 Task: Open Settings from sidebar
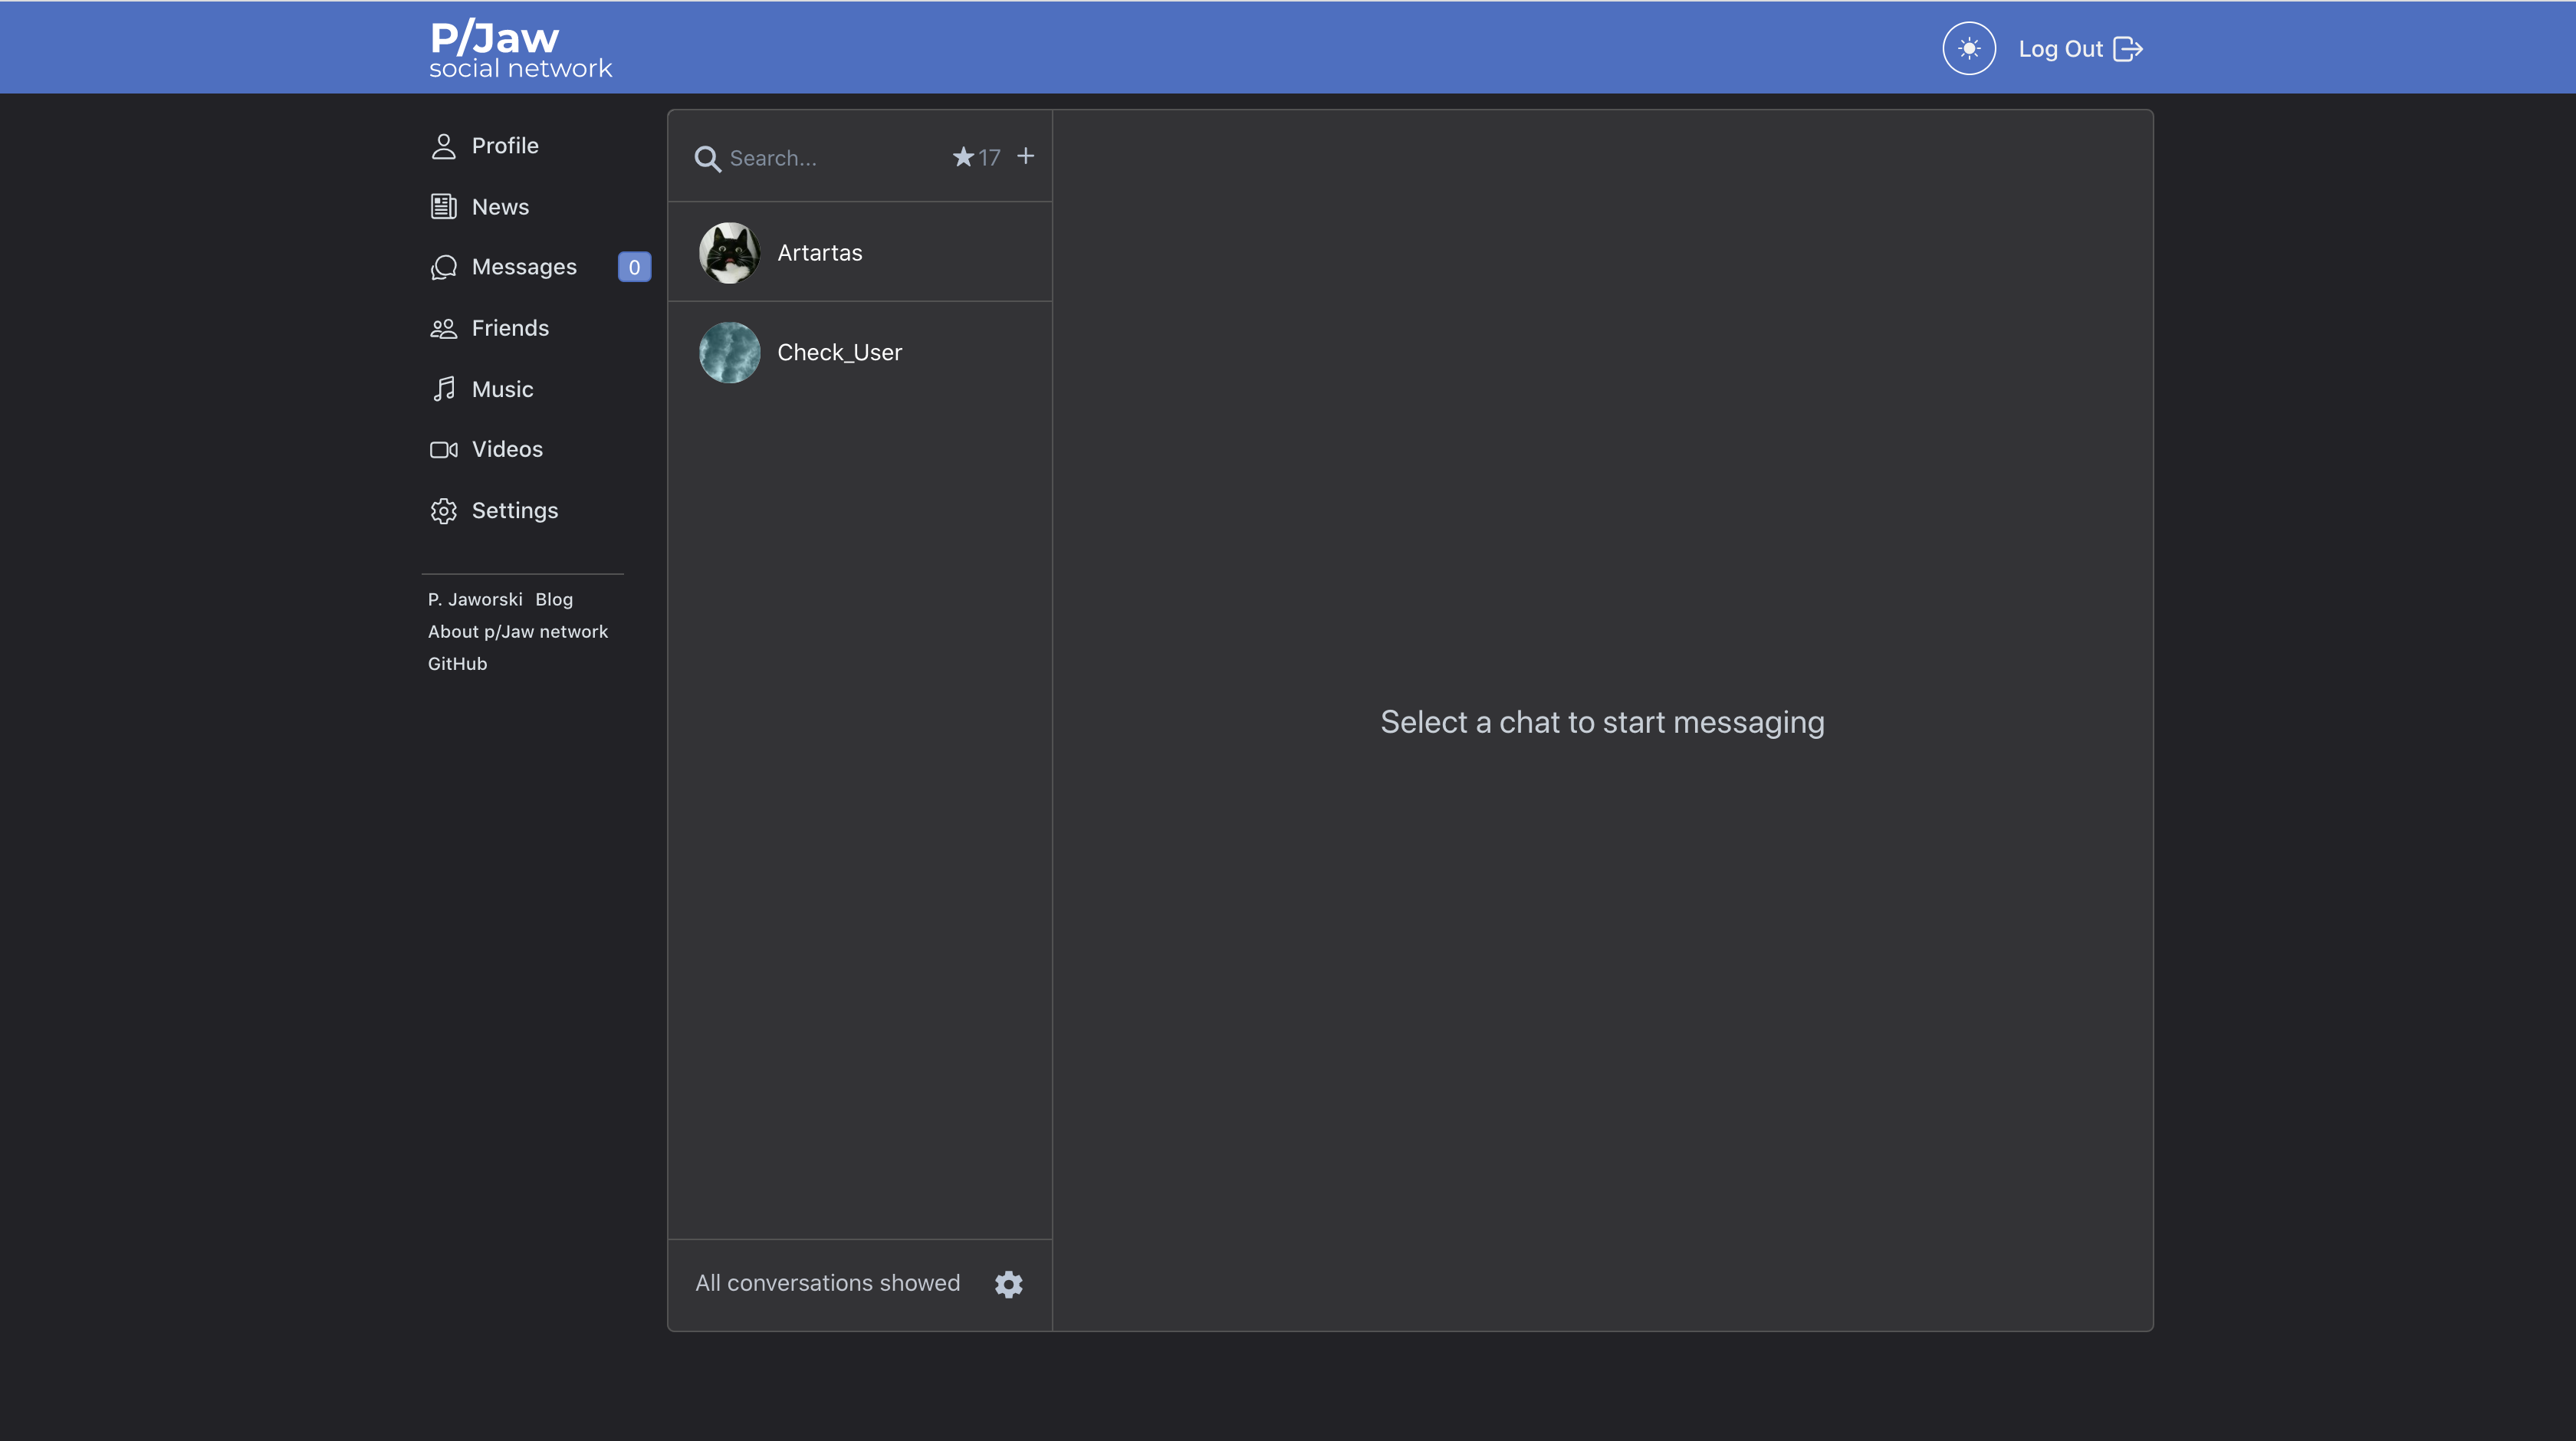494,511
